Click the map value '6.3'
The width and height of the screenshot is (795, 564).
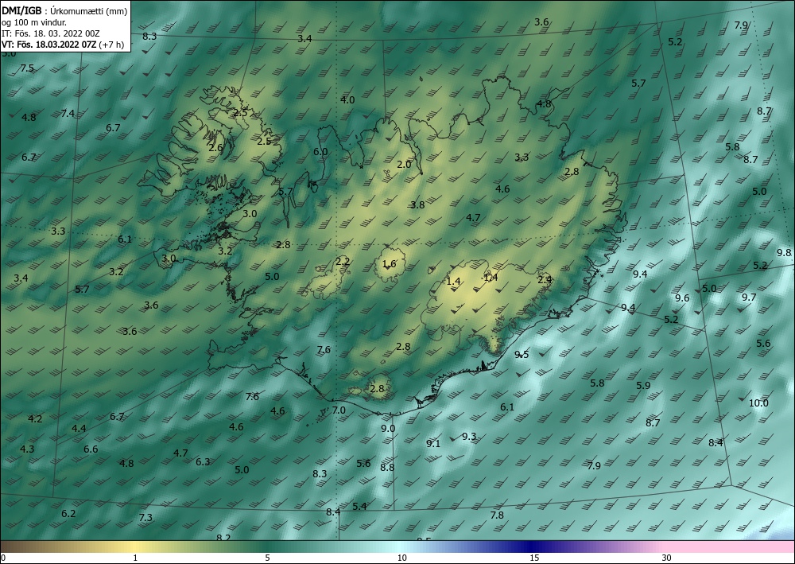203,461
